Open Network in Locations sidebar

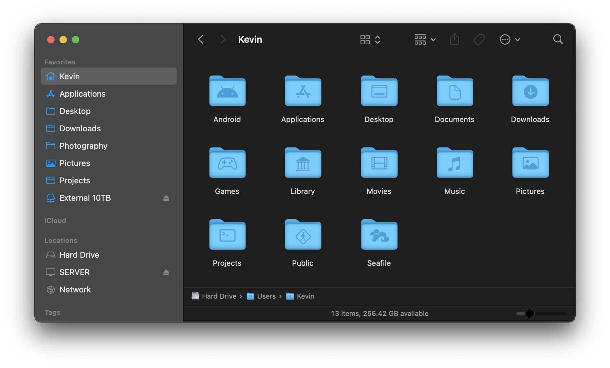[75, 290]
